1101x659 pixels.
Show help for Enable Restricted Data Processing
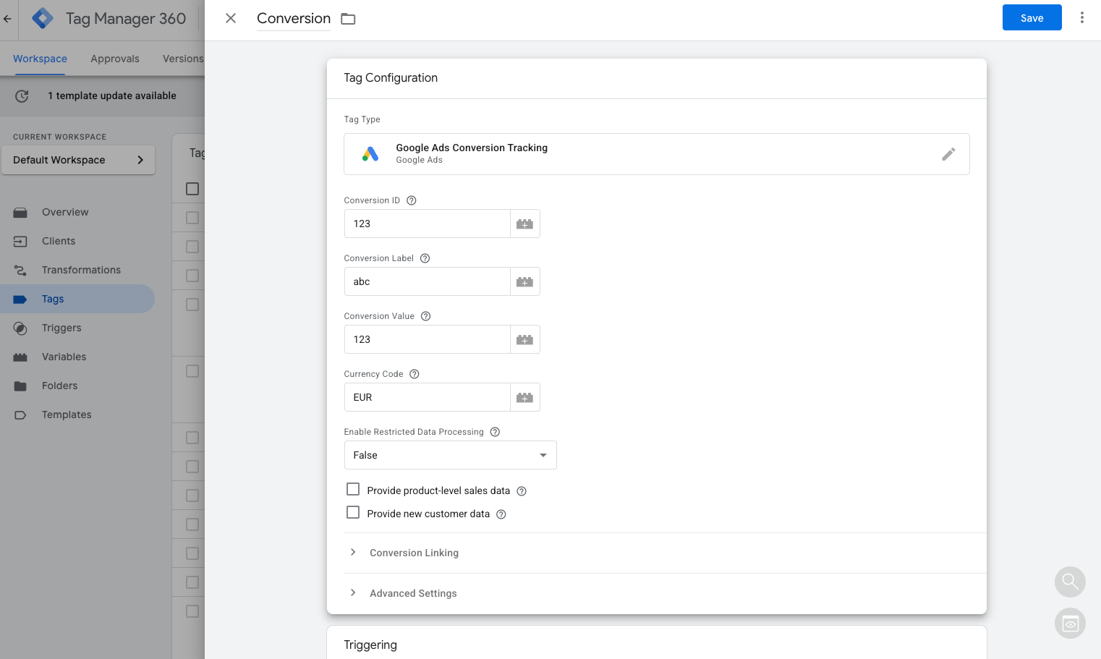click(495, 432)
